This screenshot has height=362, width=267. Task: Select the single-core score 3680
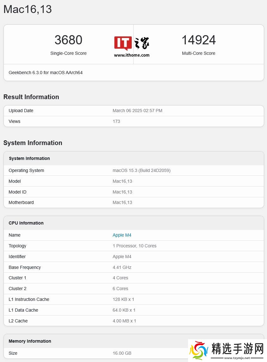[68, 40]
